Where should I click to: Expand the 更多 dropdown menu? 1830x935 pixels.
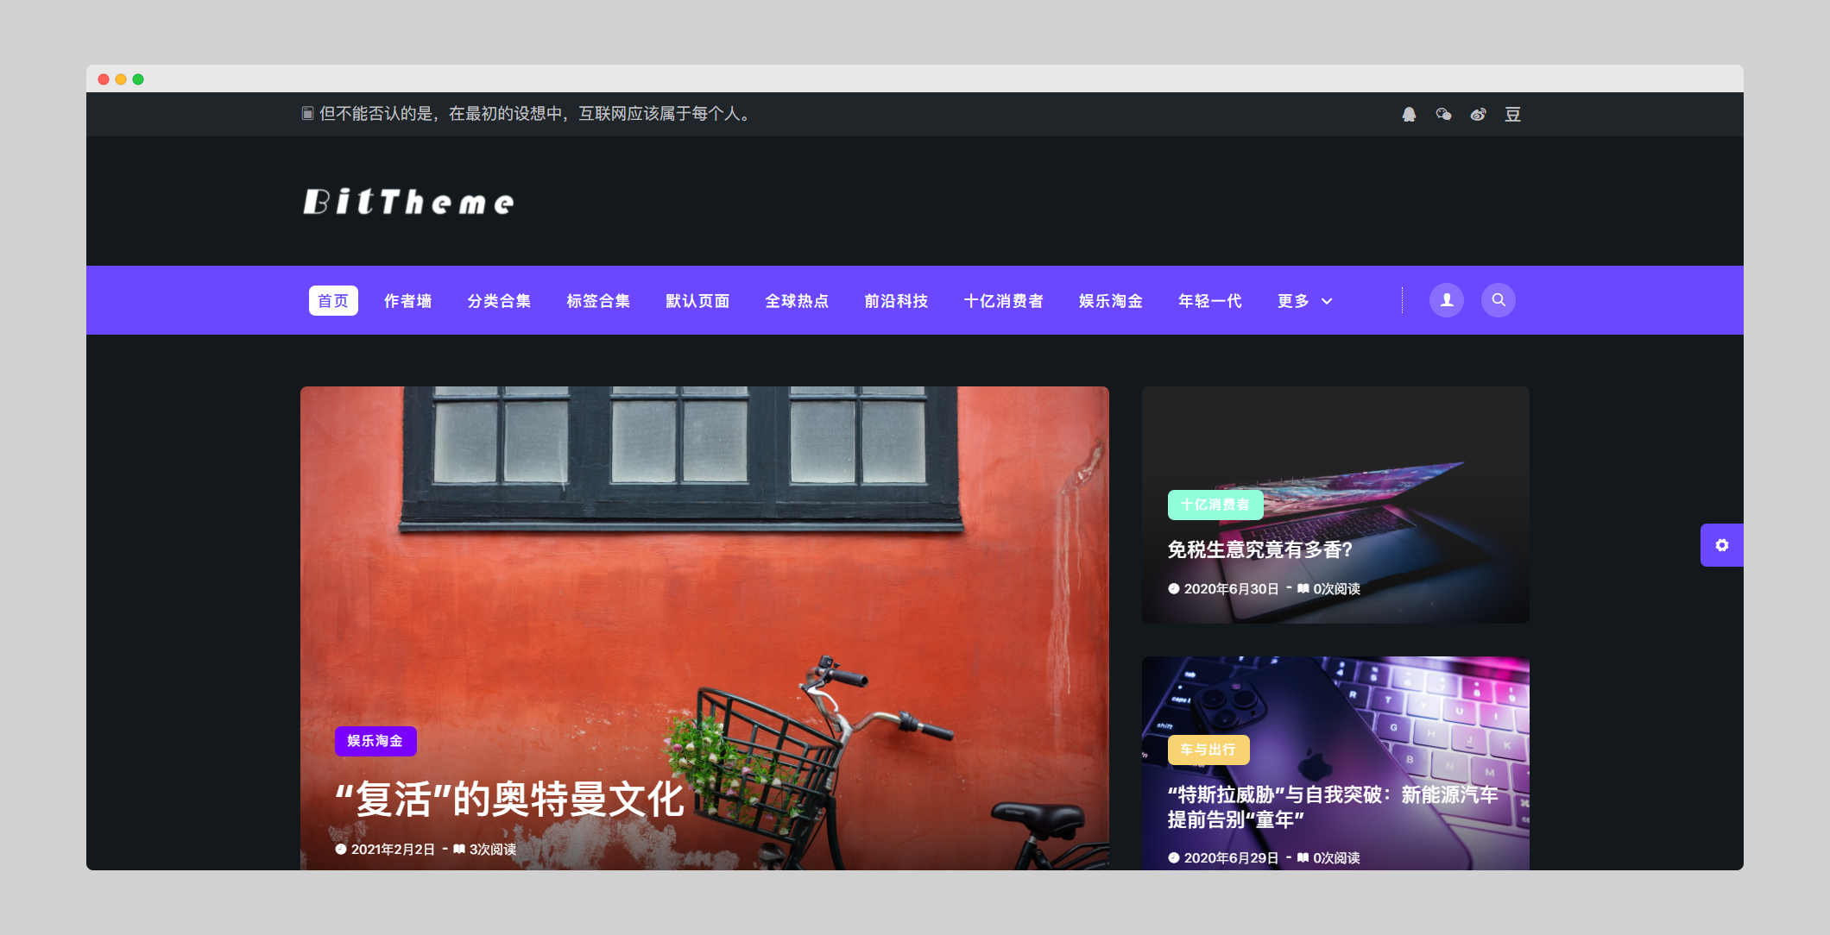click(x=1305, y=301)
